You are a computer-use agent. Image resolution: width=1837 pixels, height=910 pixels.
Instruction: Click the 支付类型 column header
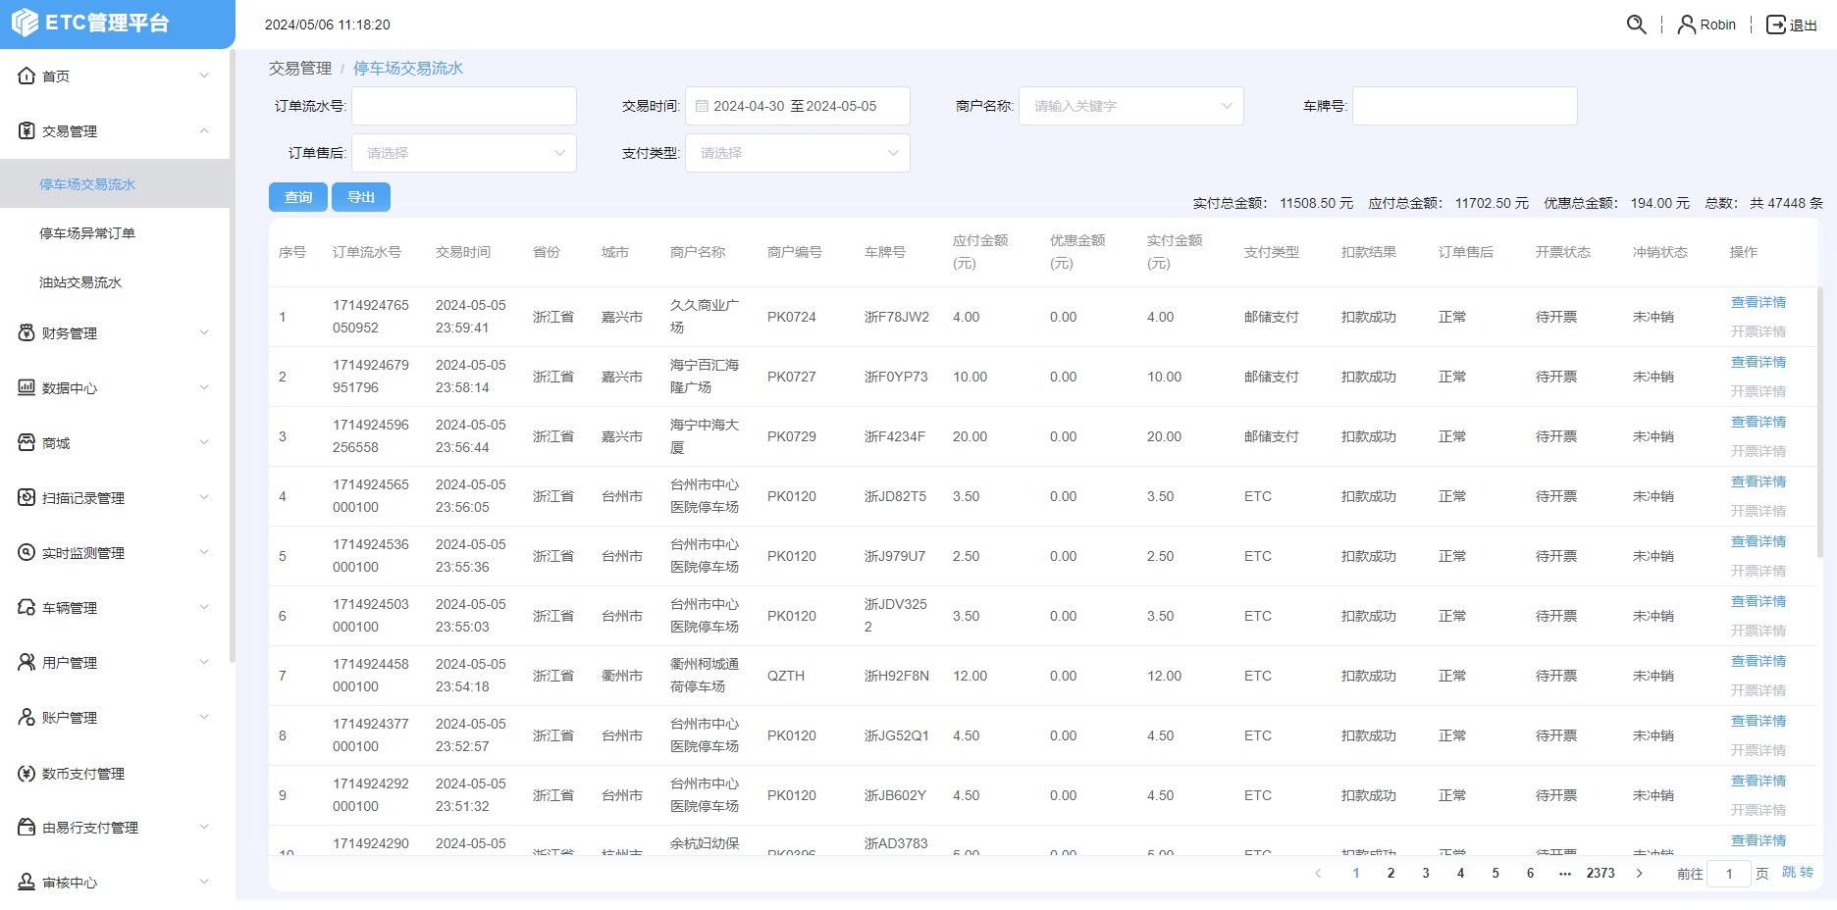click(x=1272, y=252)
